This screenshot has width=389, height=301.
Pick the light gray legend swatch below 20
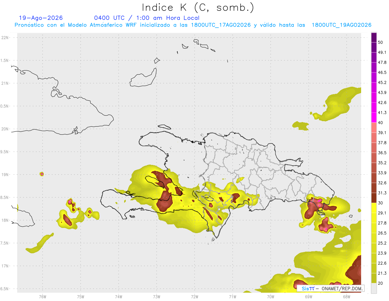click(x=374, y=288)
